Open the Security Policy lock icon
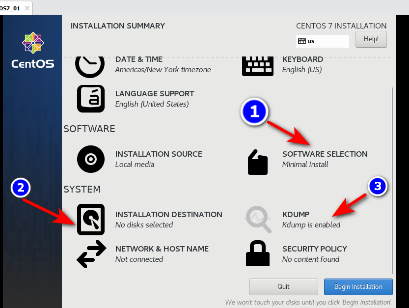The width and height of the screenshot is (409, 308). [x=258, y=253]
